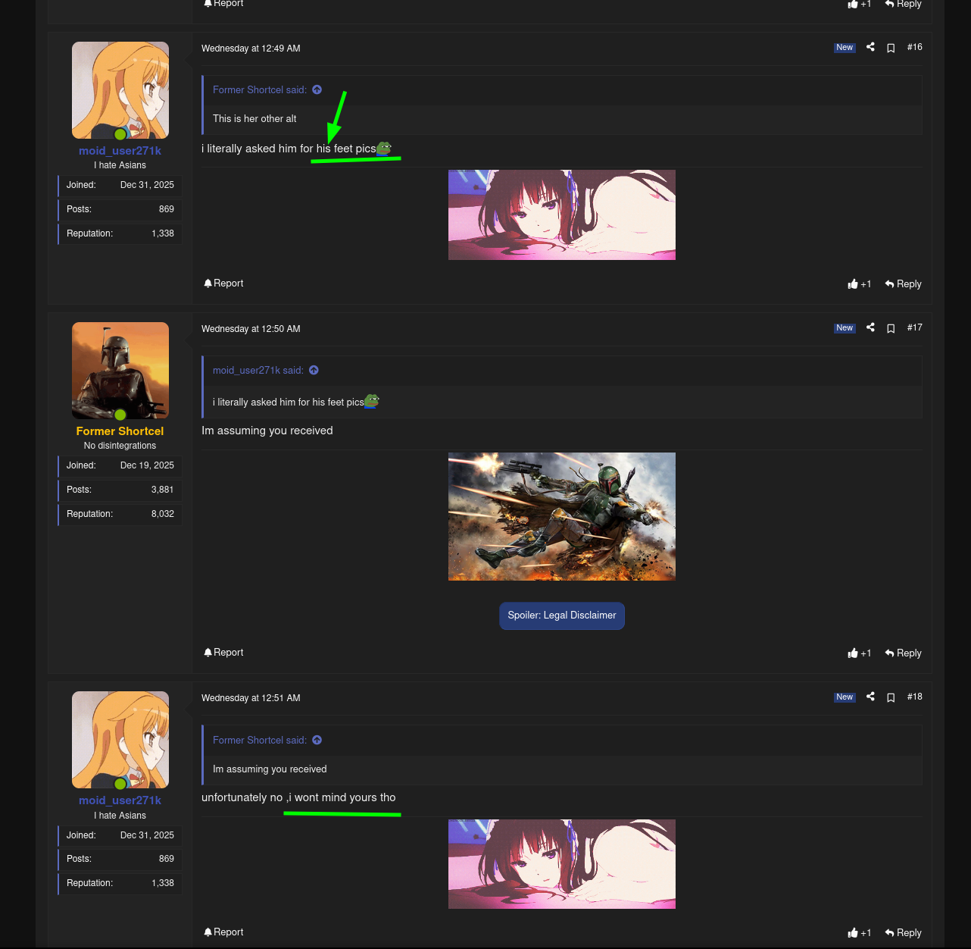
Task: Click share icon on post #16
Action: point(870,47)
